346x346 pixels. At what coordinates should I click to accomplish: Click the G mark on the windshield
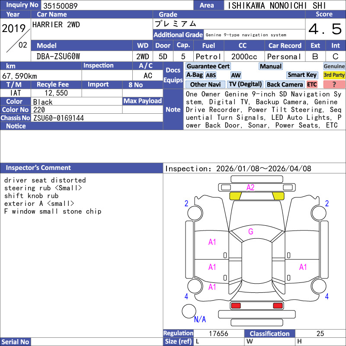pos(250,231)
